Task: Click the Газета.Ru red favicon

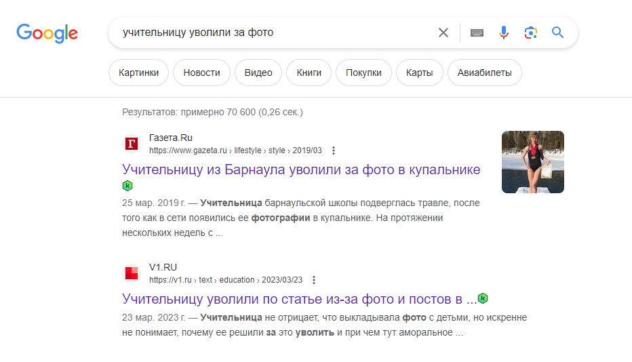Action: 132,144
